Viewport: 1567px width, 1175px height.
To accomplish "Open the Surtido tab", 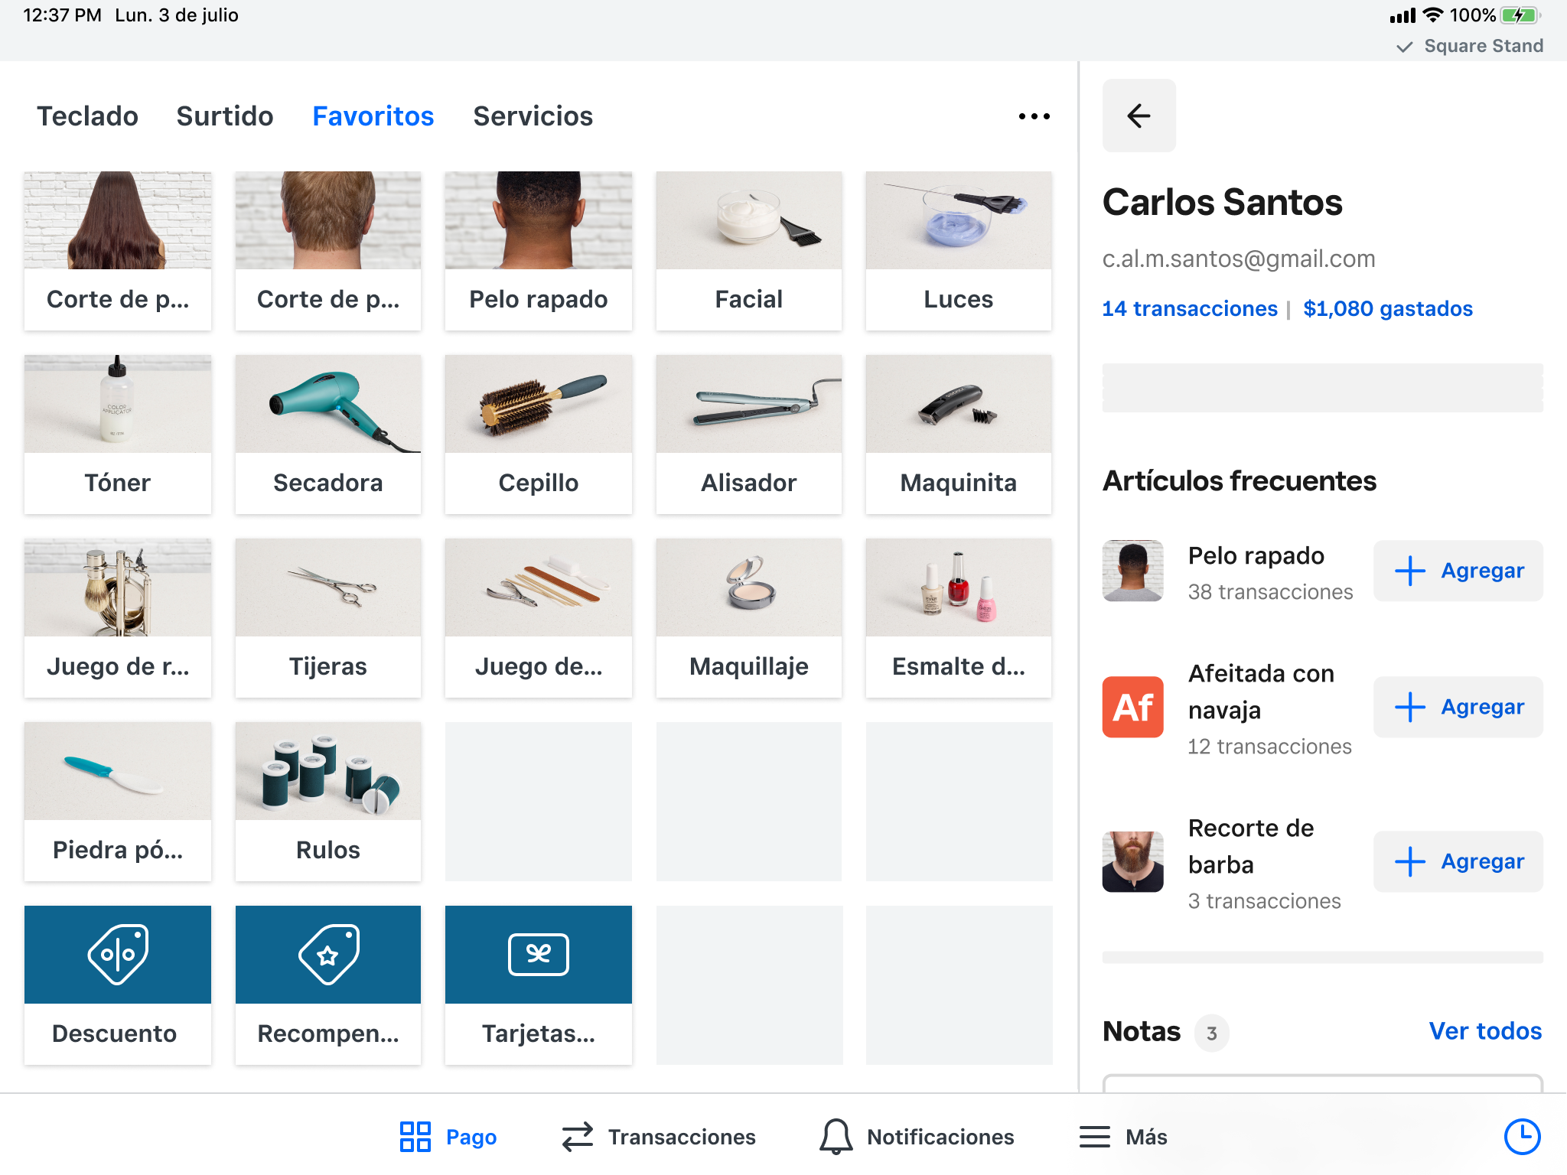I will tap(225, 116).
